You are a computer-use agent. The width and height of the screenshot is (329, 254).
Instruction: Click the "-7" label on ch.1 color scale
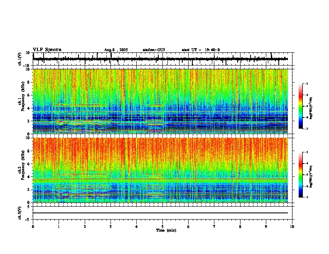tap(306, 129)
